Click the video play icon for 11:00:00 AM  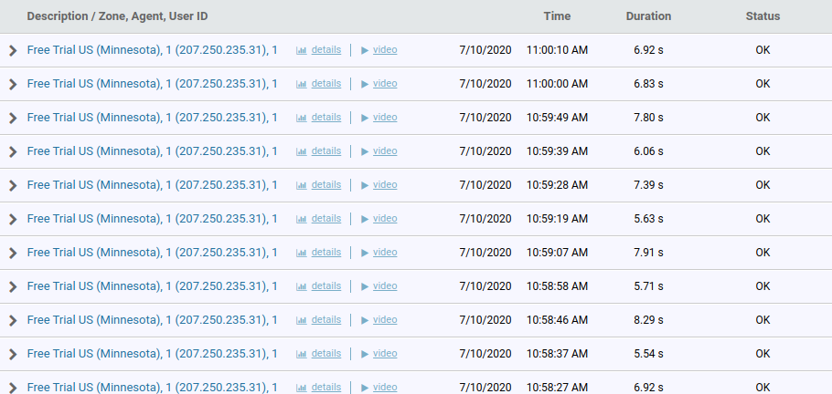click(x=365, y=84)
